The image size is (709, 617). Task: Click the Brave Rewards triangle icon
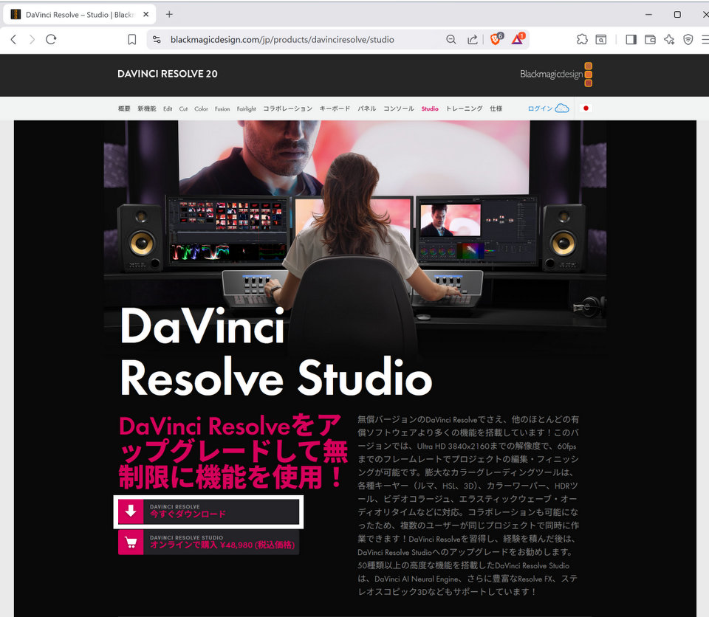[517, 40]
